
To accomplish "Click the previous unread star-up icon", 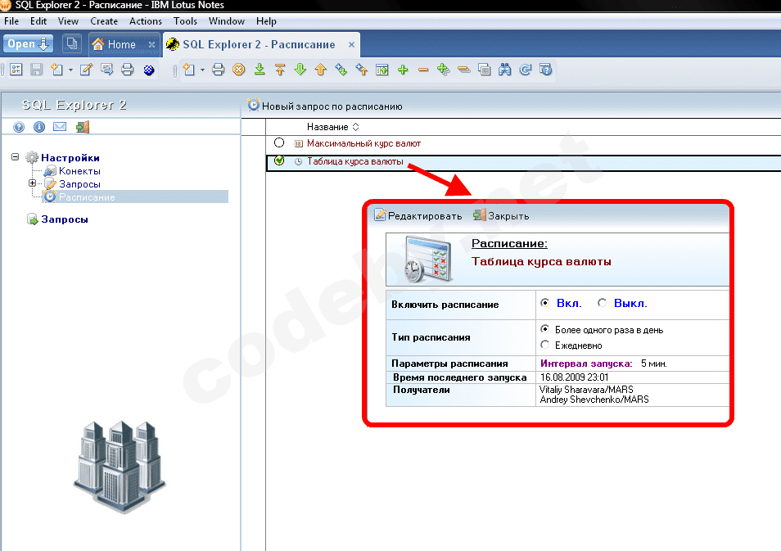I will pos(362,70).
